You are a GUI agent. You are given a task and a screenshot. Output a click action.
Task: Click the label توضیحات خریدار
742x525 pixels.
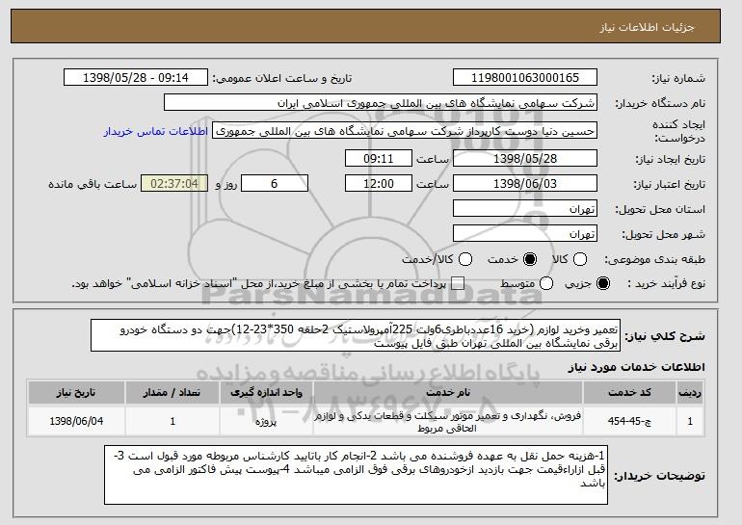659,476
